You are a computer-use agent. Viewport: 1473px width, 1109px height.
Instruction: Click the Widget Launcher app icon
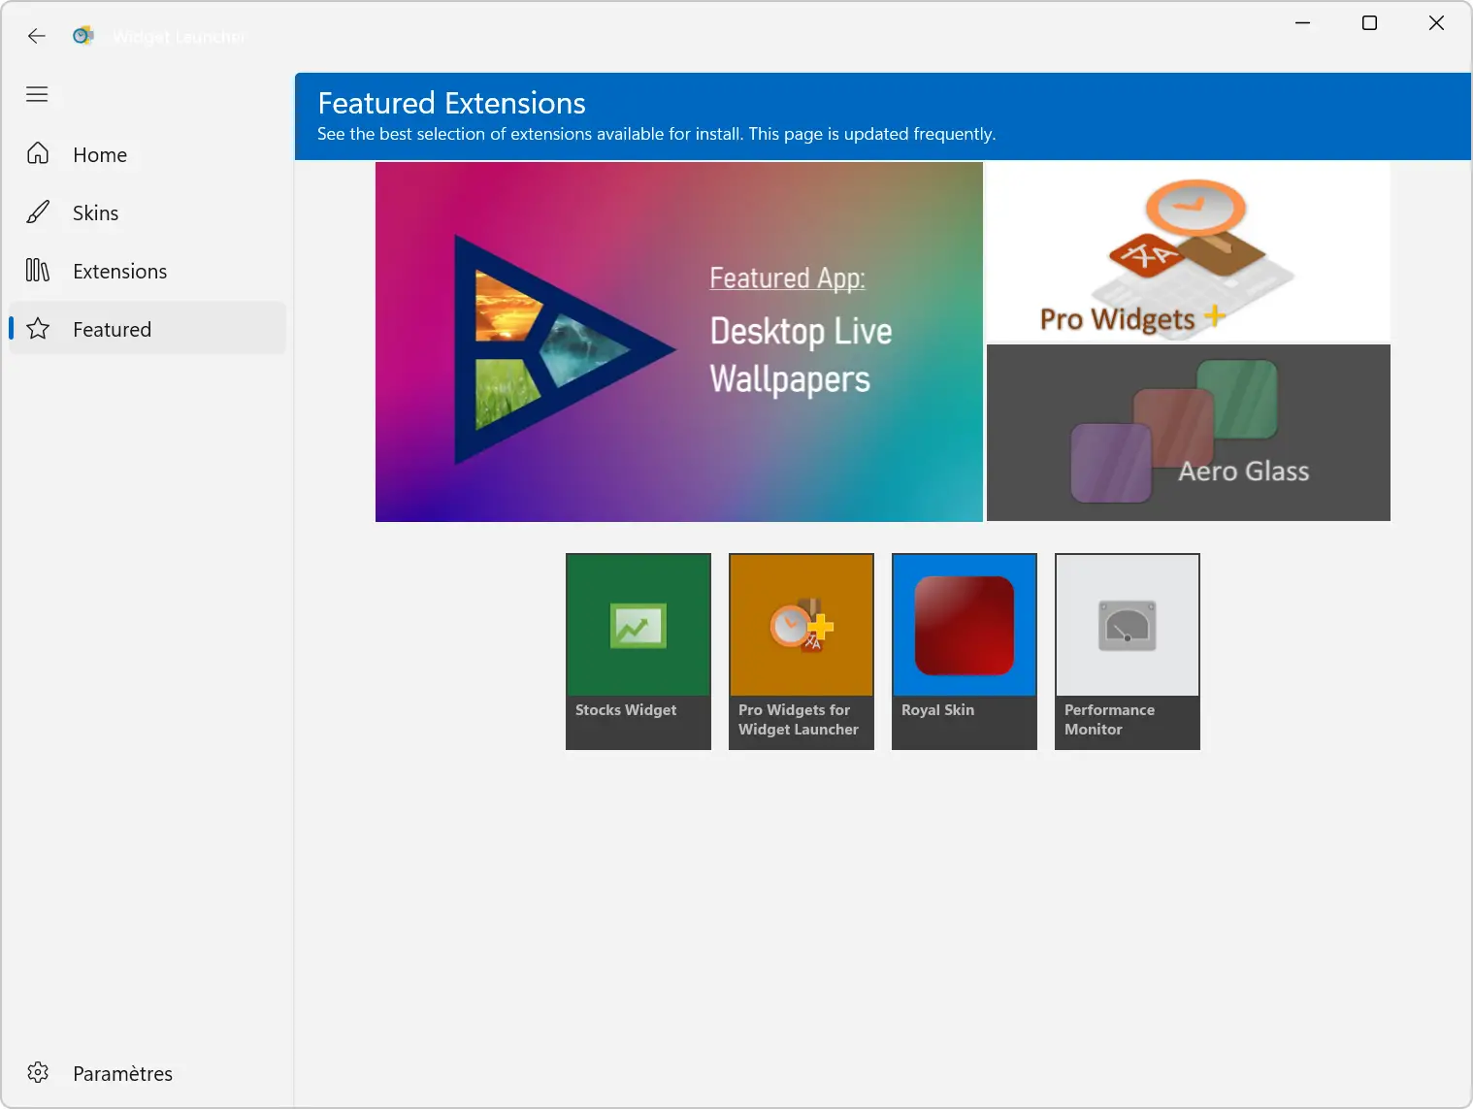click(x=83, y=36)
